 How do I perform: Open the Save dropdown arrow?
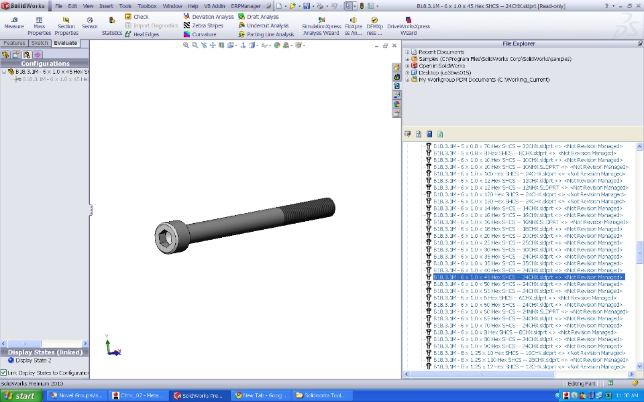pyautogui.click(x=313, y=6)
